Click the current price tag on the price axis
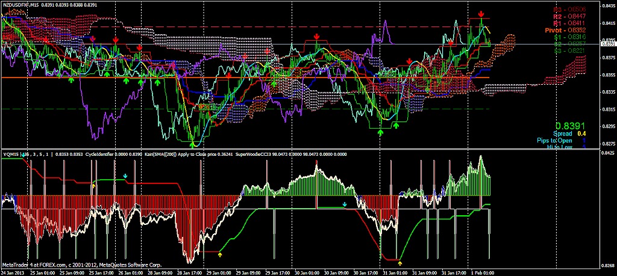 (608, 44)
